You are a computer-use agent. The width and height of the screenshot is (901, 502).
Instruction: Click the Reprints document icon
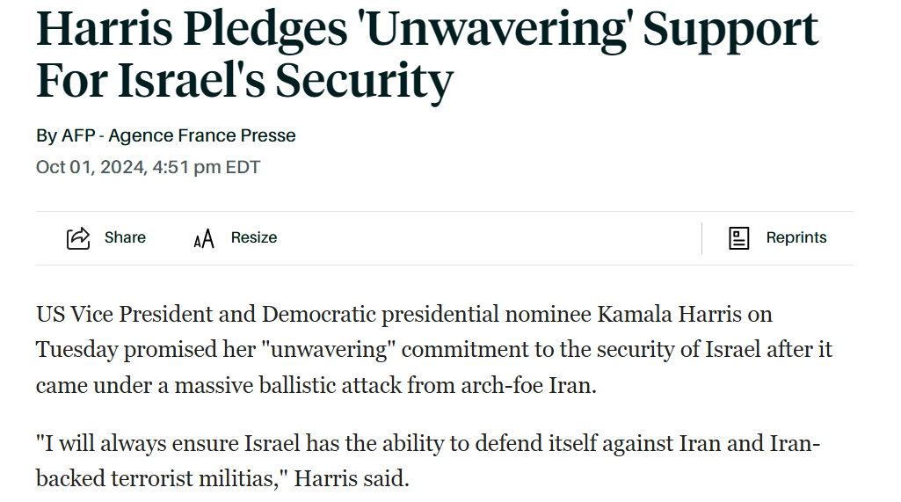(739, 238)
